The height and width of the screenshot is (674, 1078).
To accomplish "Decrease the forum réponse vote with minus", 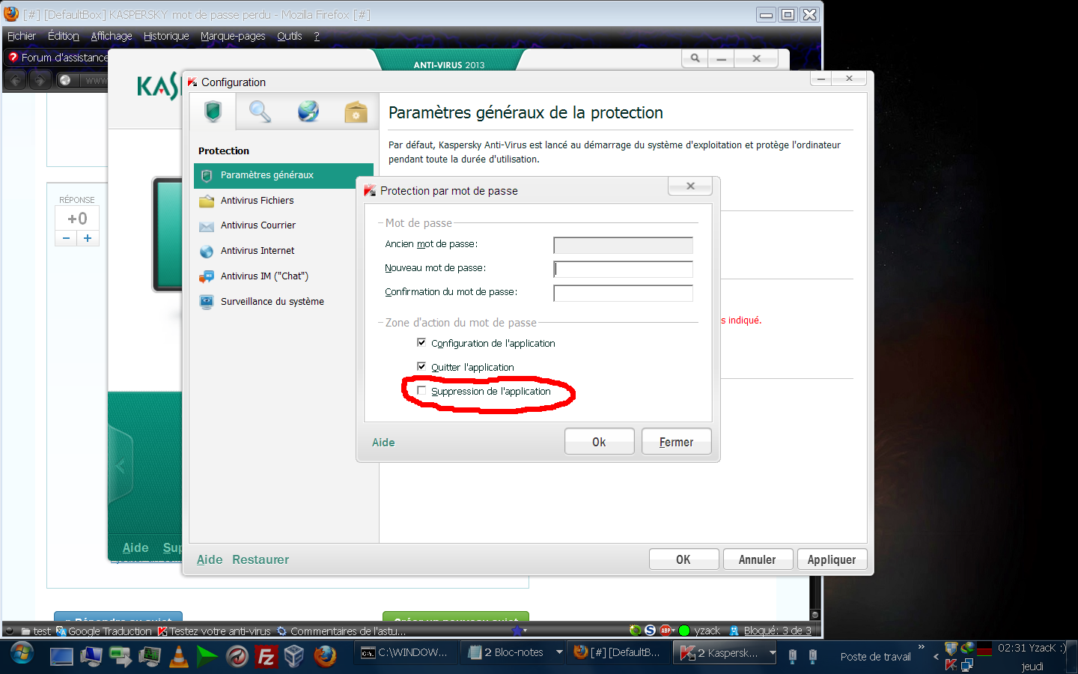I will [67, 238].
